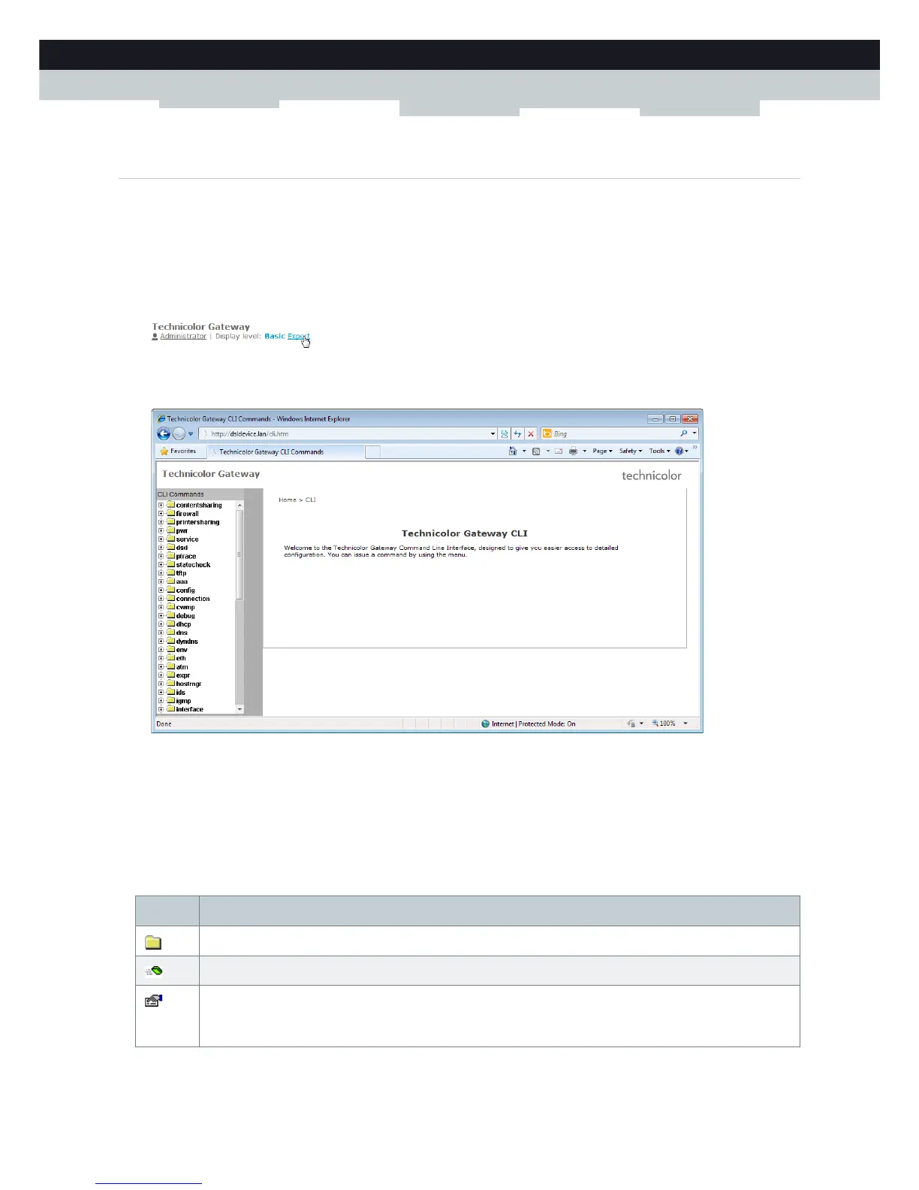
Task: Click the Home breadcrumb link
Action: click(x=288, y=500)
